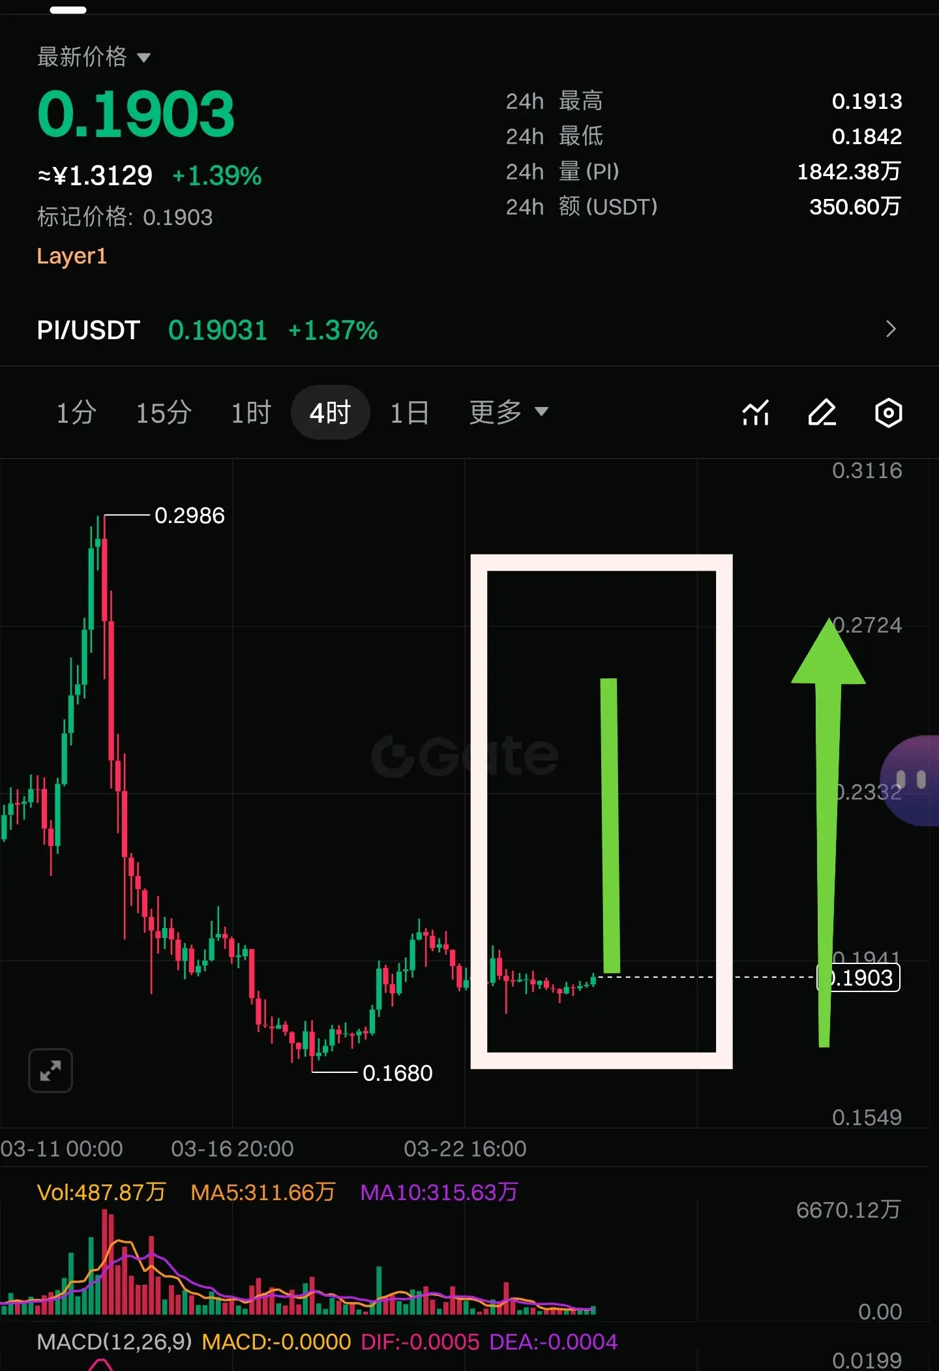Select the 4时 timeframe tab
Viewport: 939px width, 1371px height.
[x=330, y=412]
